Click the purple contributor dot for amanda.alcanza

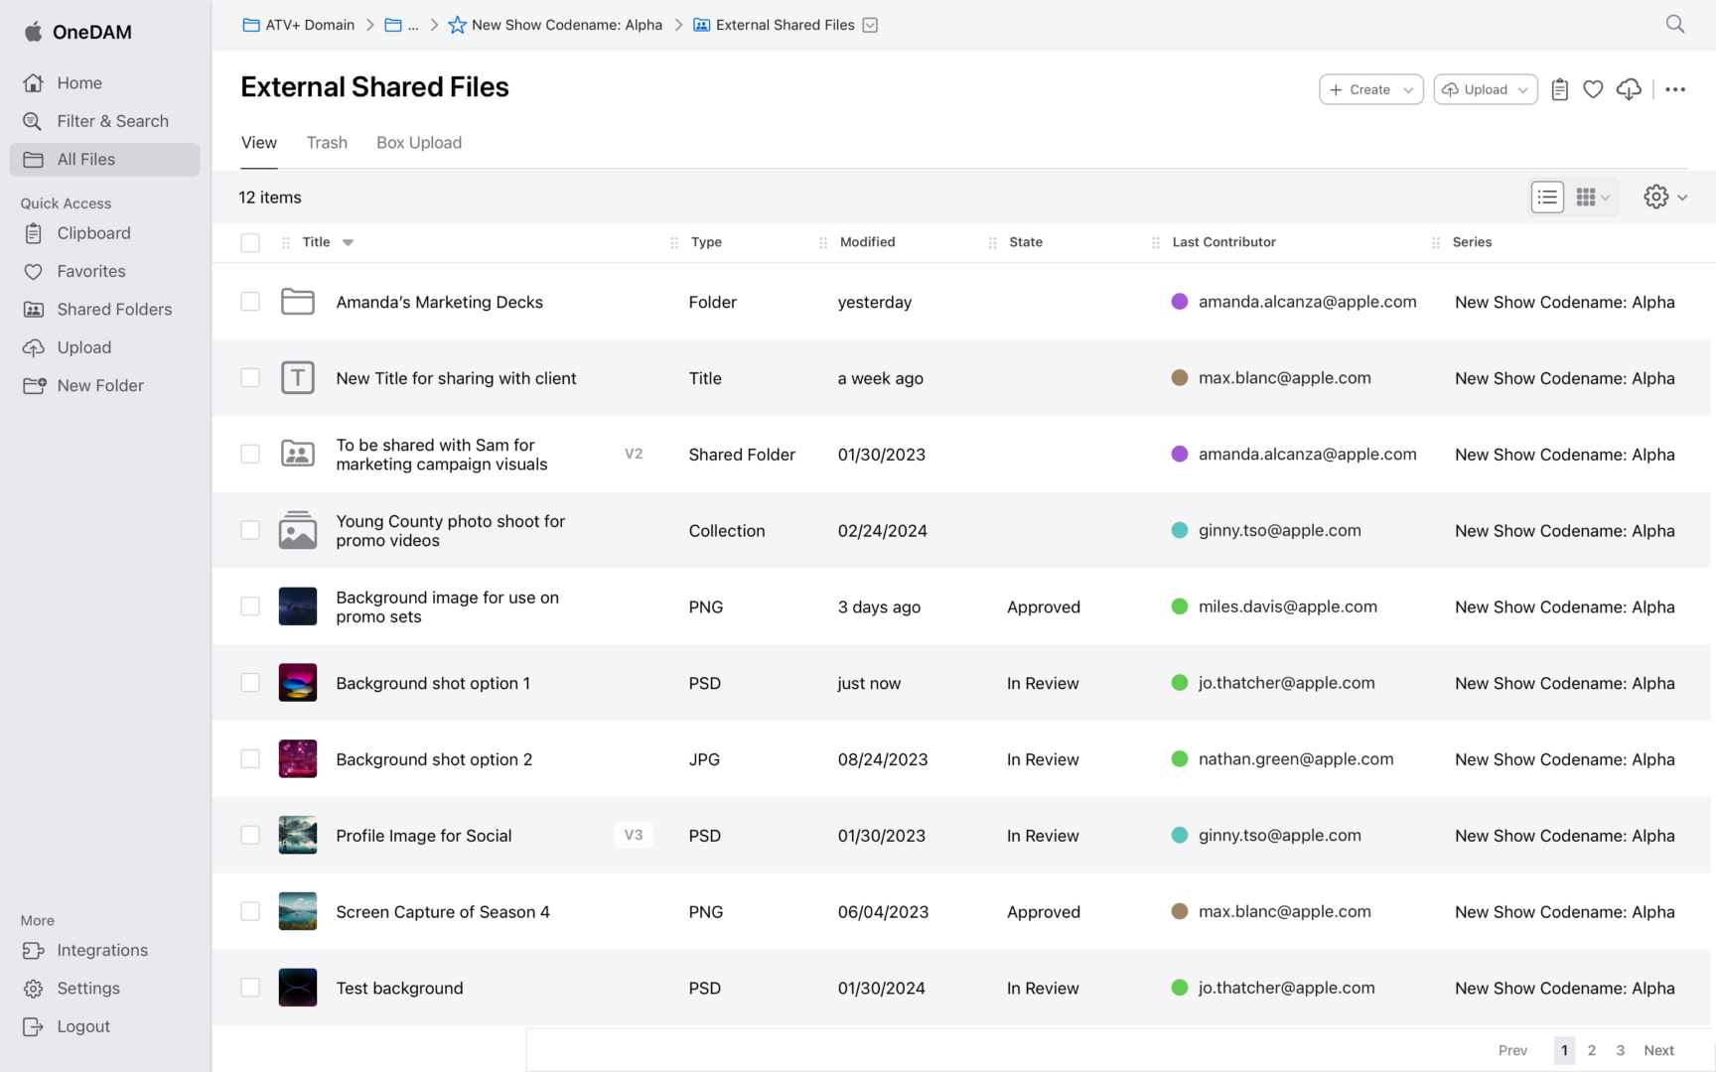(1179, 302)
